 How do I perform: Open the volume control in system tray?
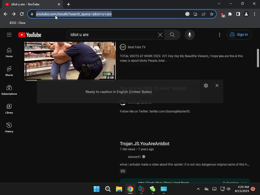click(229, 189)
